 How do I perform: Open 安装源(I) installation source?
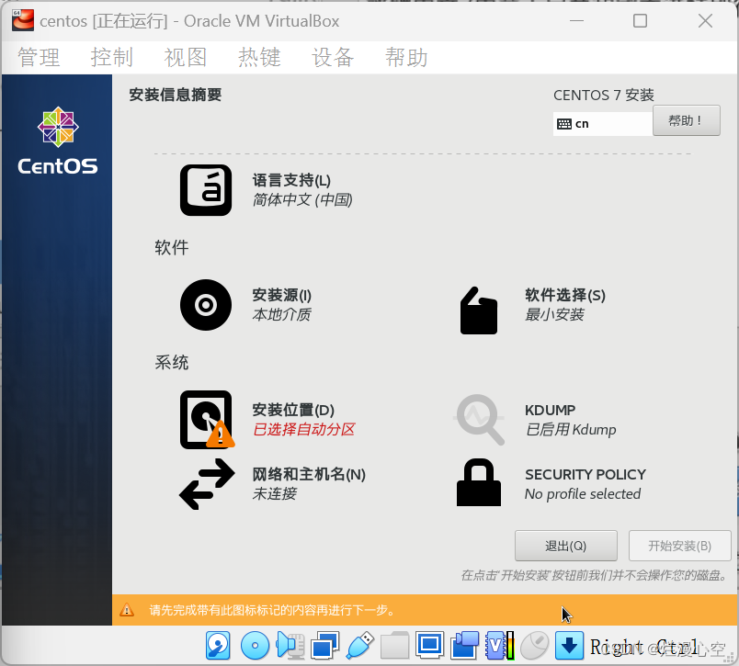282,295
